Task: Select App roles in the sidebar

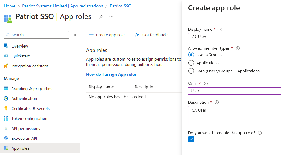Action: coord(40,148)
